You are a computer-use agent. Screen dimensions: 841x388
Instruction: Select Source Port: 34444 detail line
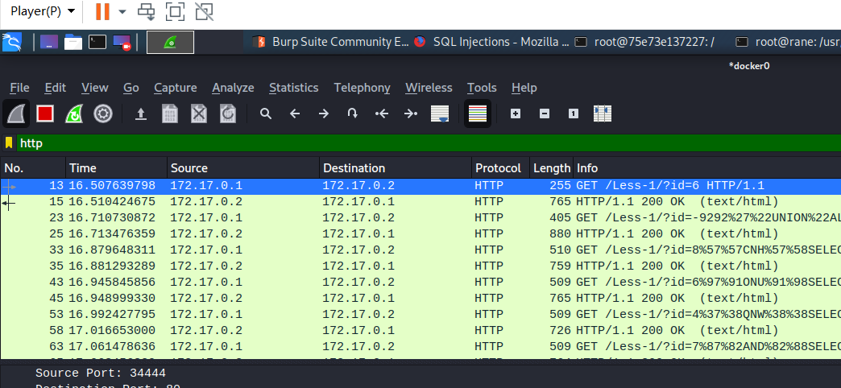(101, 373)
